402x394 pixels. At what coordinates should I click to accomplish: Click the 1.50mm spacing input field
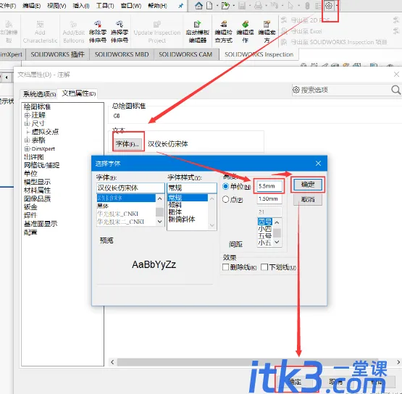click(269, 198)
